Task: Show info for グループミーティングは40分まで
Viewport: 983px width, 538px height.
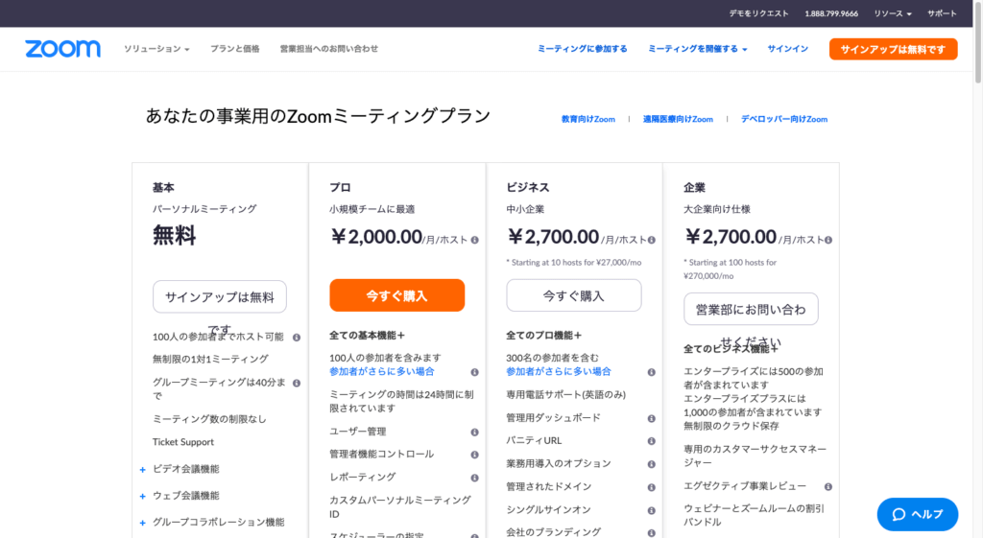Action: [297, 383]
